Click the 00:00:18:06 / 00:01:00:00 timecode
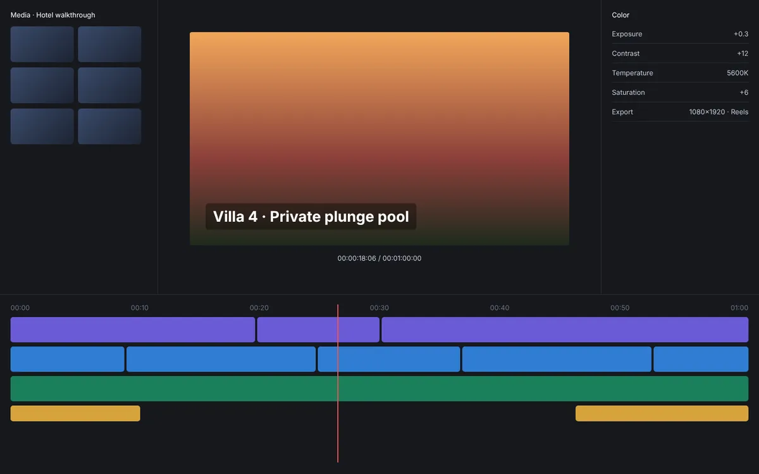Viewport: 759px width, 474px height. [x=379, y=258]
